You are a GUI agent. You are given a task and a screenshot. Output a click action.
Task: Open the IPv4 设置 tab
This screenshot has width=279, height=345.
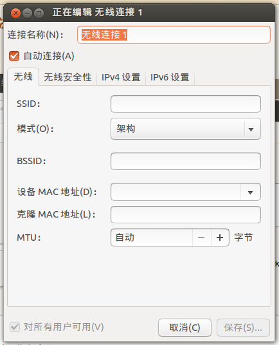pyautogui.click(x=121, y=77)
